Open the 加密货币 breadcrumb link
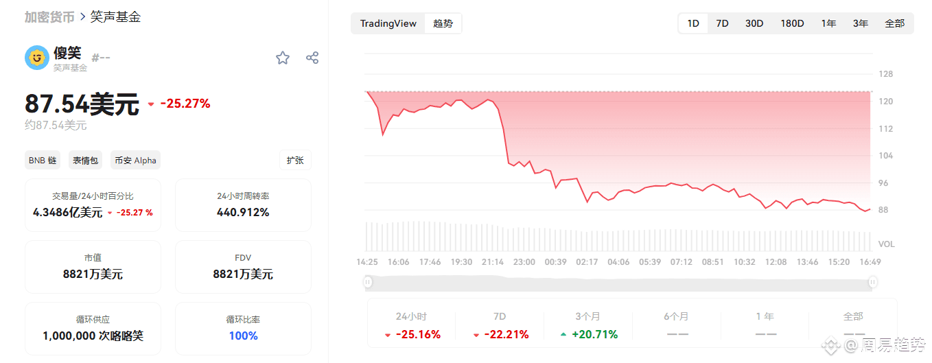 click(x=49, y=16)
